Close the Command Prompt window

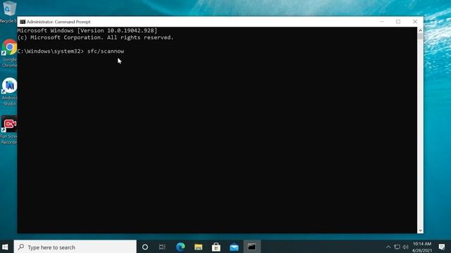point(415,22)
